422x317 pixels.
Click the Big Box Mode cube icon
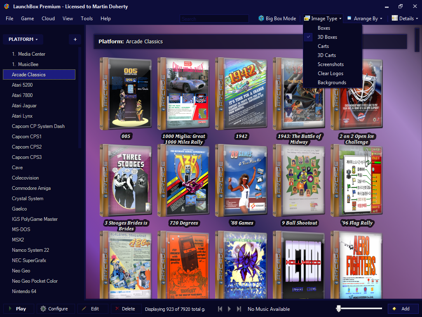[x=261, y=19]
